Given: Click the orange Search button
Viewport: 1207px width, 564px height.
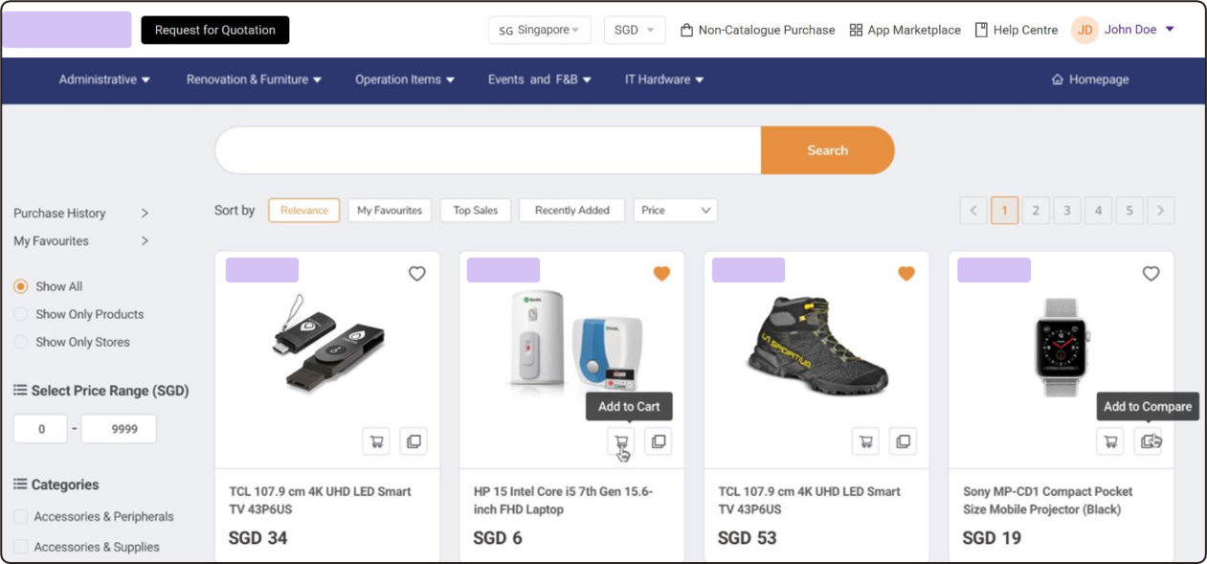Looking at the screenshot, I should tap(828, 150).
